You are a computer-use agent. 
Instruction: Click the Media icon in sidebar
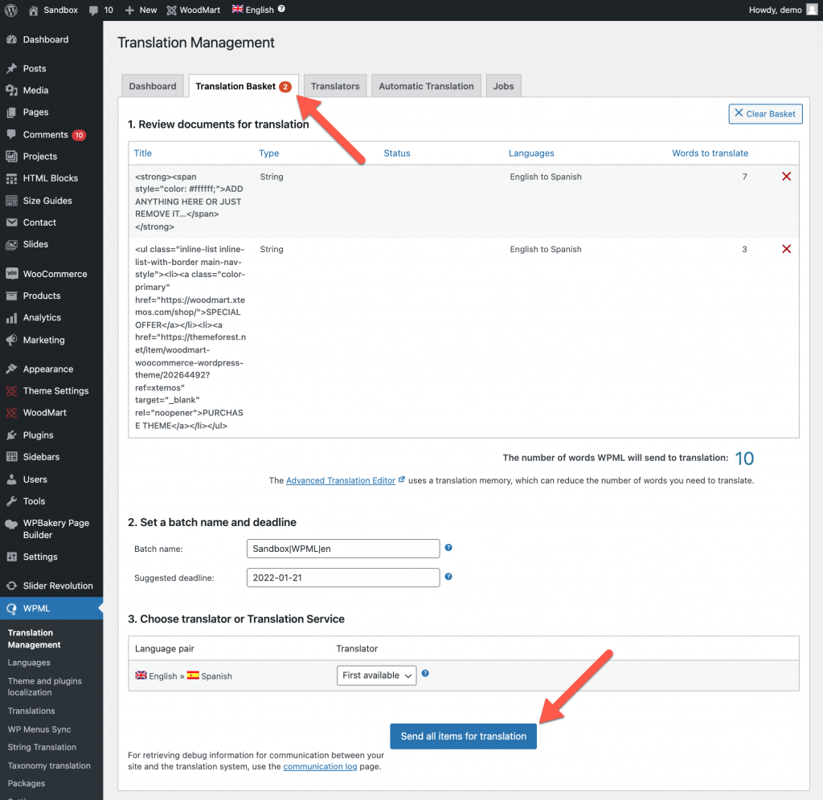tap(11, 90)
